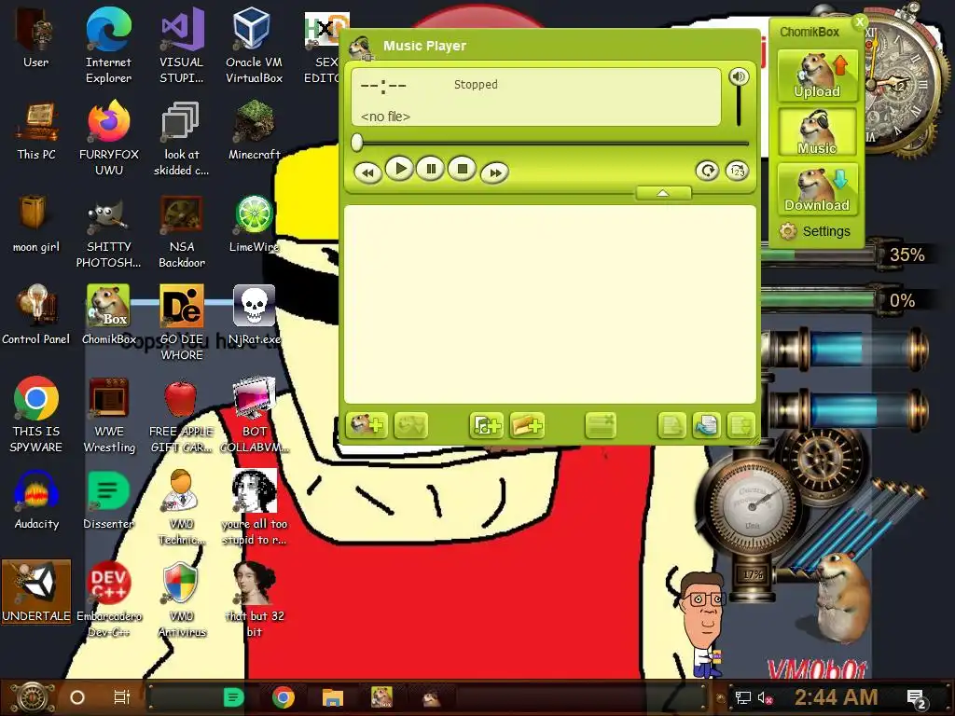This screenshot has width=955, height=716.
Task: Launch THIS IS SPYWARE Chrome icon
Action: (36, 415)
